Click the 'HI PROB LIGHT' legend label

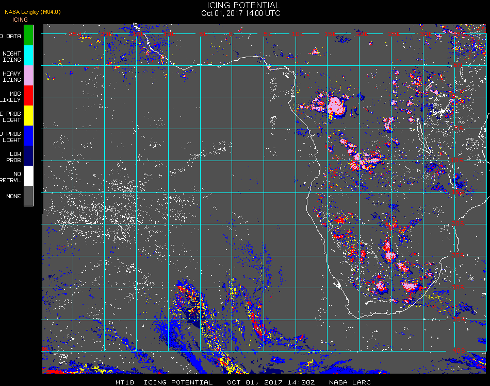point(11,117)
